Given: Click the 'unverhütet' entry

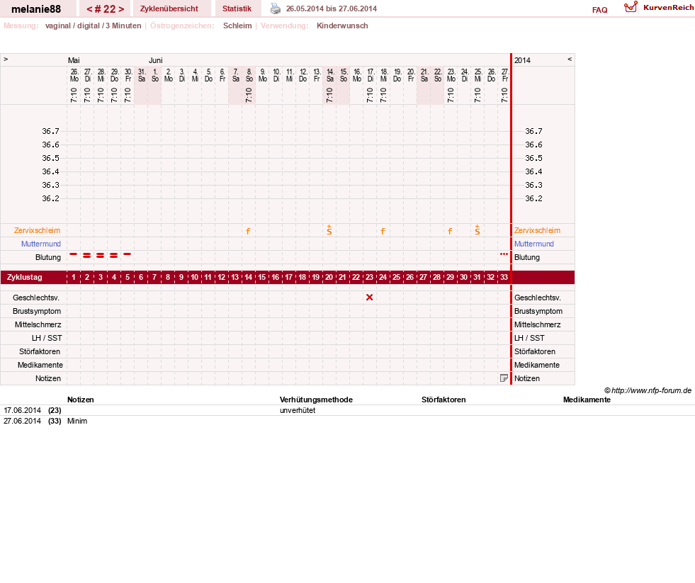Looking at the screenshot, I should tap(298, 410).
